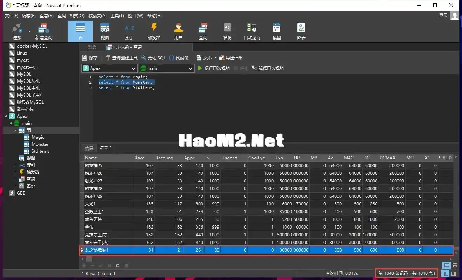The height and width of the screenshot is (280, 462).
Task: Open the 连接 connection toolbar button
Action: pos(17,31)
